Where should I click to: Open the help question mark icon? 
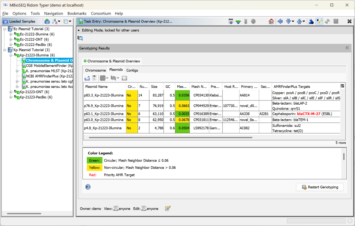tap(88, 187)
